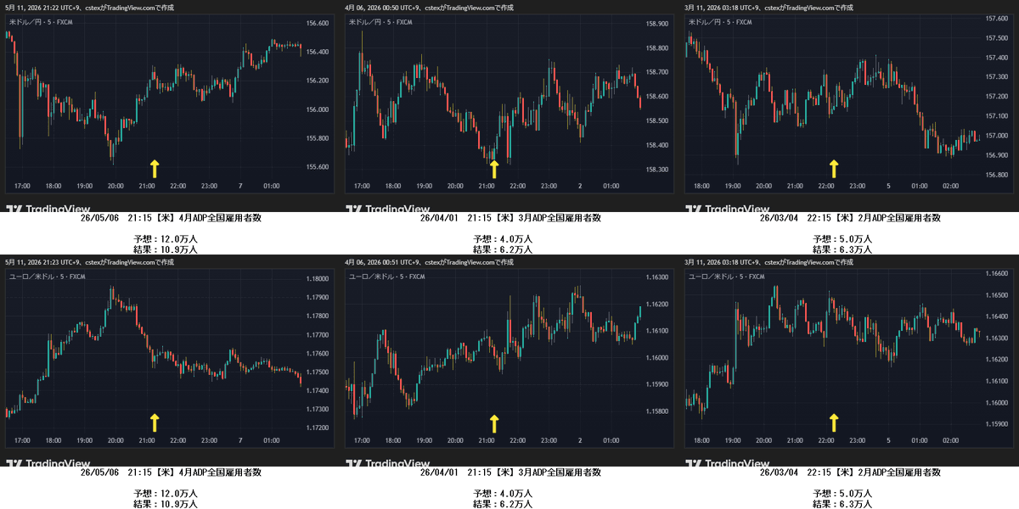Click '予想:5.0万人' under the EUR/USD chart
Viewport: 1019px width, 509px height.
[x=842, y=494]
